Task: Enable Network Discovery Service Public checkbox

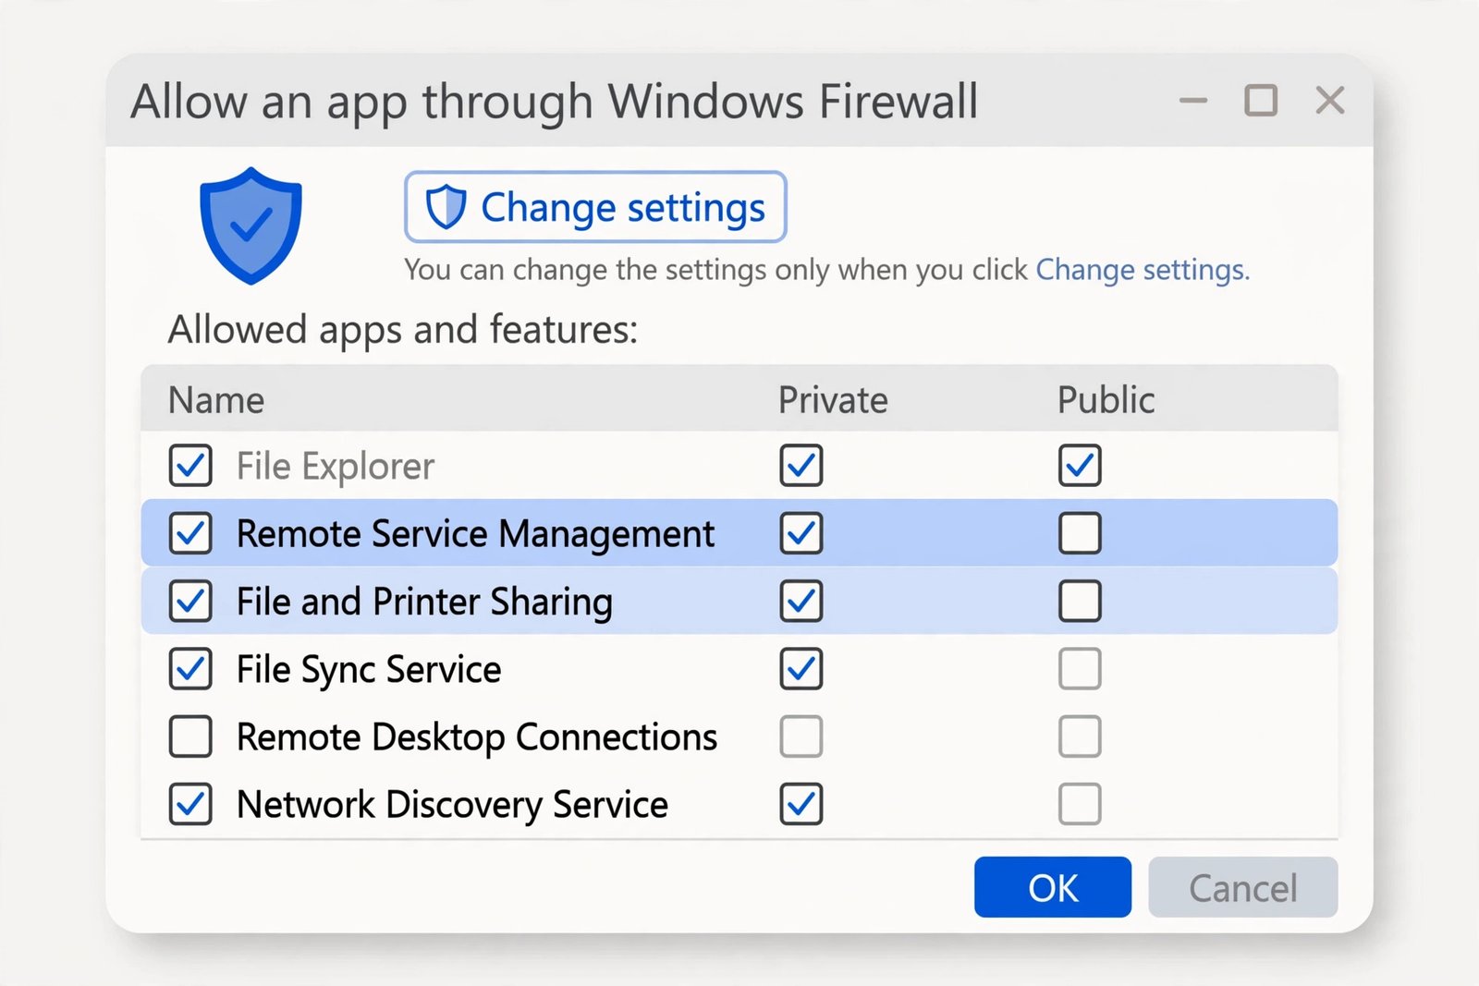Action: [x=1080, y=804]
